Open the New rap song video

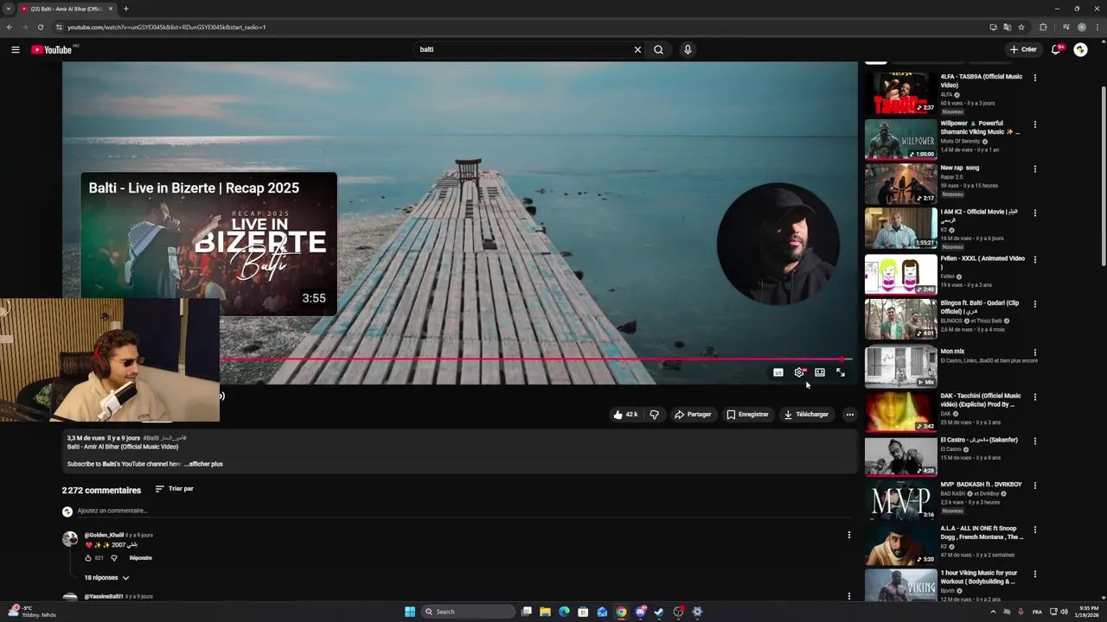pyautogui.click(x=900, y=182)
